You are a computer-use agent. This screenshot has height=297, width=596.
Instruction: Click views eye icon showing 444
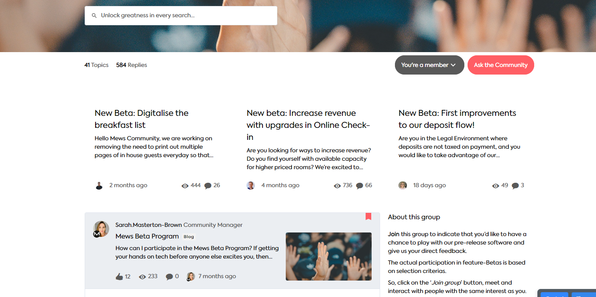point(185,186)
